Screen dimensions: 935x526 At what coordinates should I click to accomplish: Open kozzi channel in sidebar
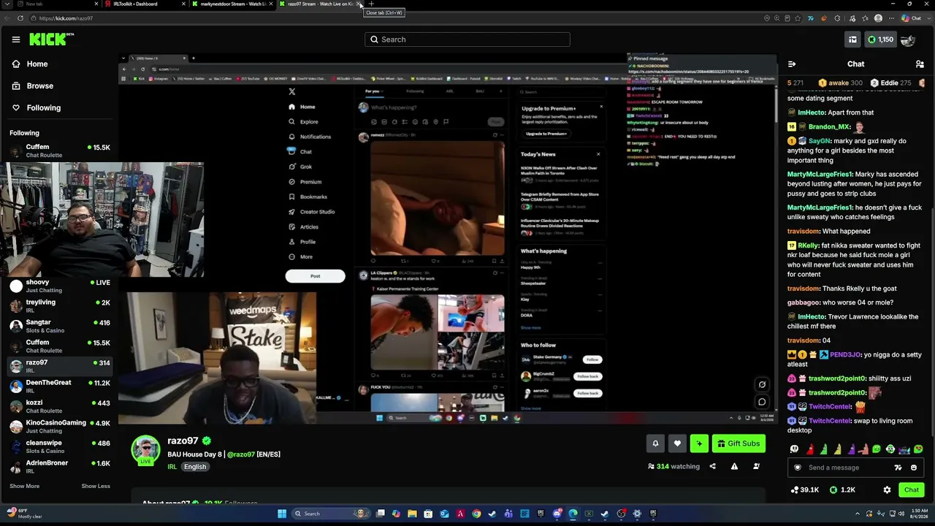pyautogui.click(x=60, y=406)
